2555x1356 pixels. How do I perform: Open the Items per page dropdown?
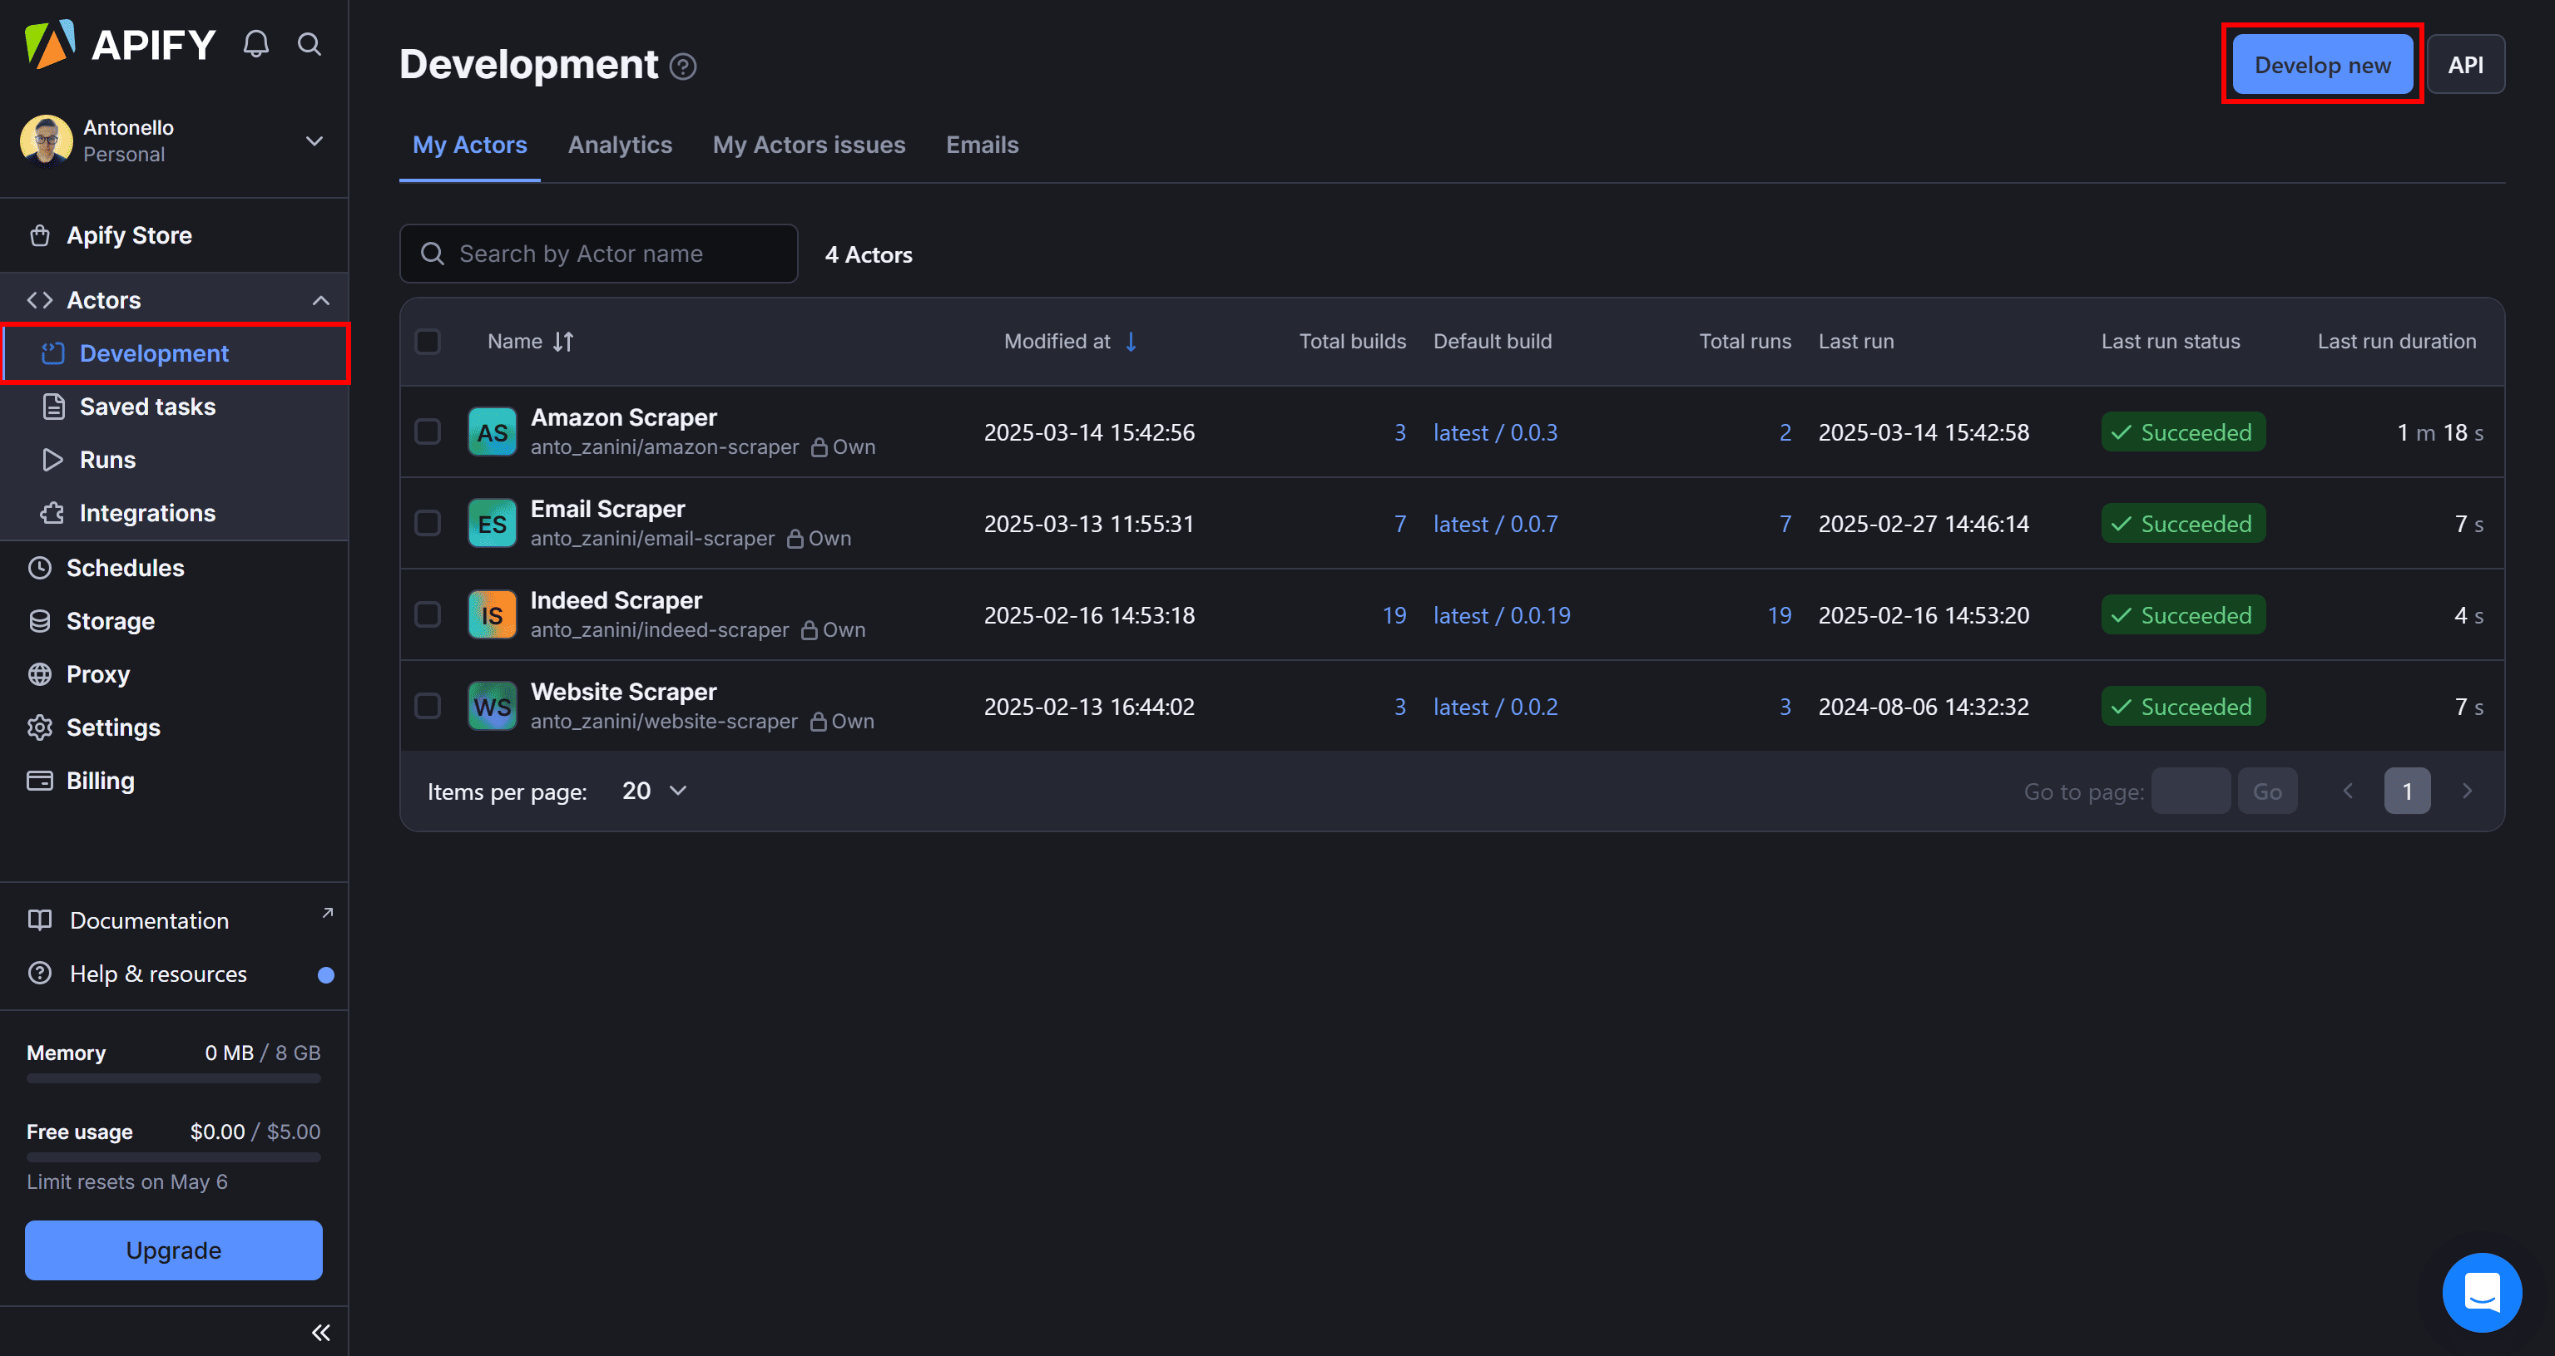pyautogui.click(x=655, y=791)
